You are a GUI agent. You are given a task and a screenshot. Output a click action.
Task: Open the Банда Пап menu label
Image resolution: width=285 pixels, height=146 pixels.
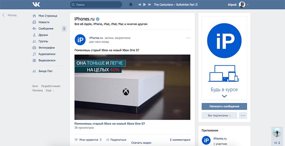(x=45, y=71)
